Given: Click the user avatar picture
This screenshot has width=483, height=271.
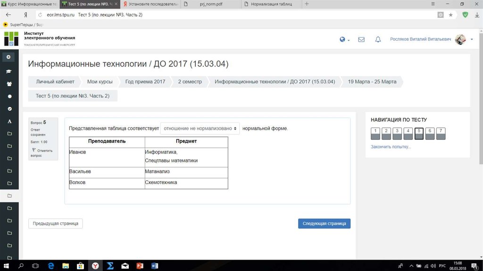Looking at the screenshot, I should tap(460, 40).
